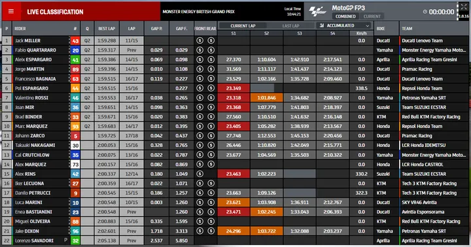
Task: Open the ACCUMULATED dropdown
Action: tap(344, 25)
